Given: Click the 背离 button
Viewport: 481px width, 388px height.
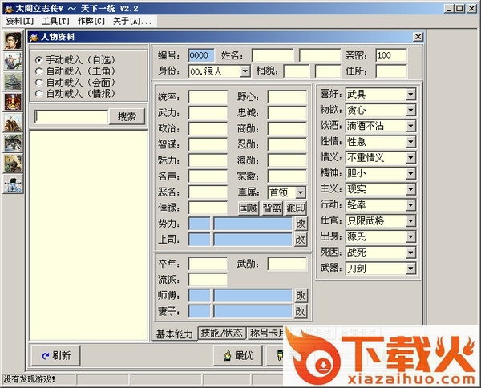Looking at the screenshot, I should (x=272, y=208).
